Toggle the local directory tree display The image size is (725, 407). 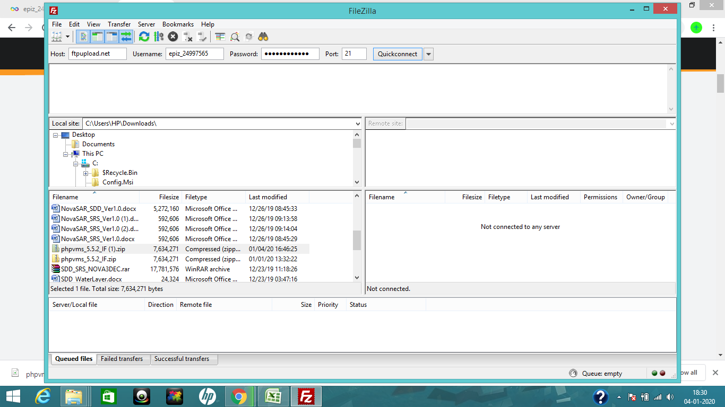point(97,37)
